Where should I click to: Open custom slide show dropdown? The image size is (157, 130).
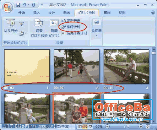click(22, 34)
